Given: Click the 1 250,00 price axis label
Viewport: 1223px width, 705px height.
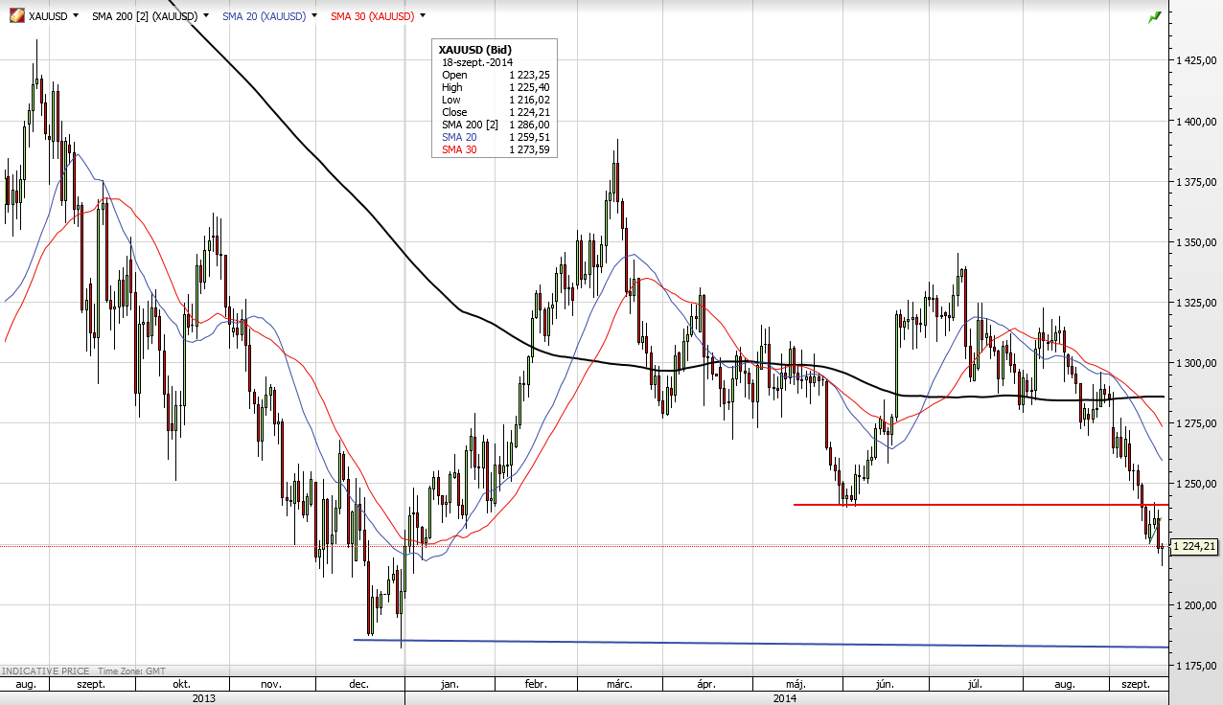Looking at the screenshot, I should tap(1194, 484).
